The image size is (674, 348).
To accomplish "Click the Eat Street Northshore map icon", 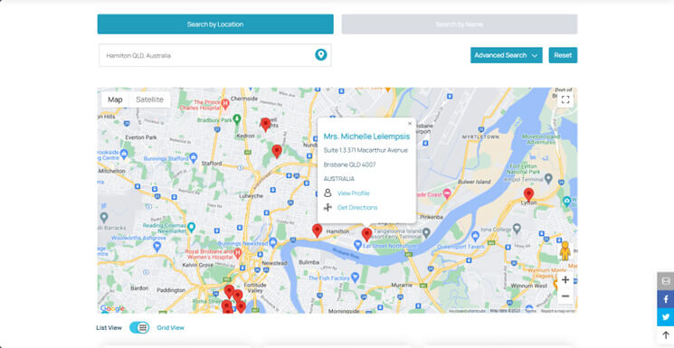I will point(357,245).
